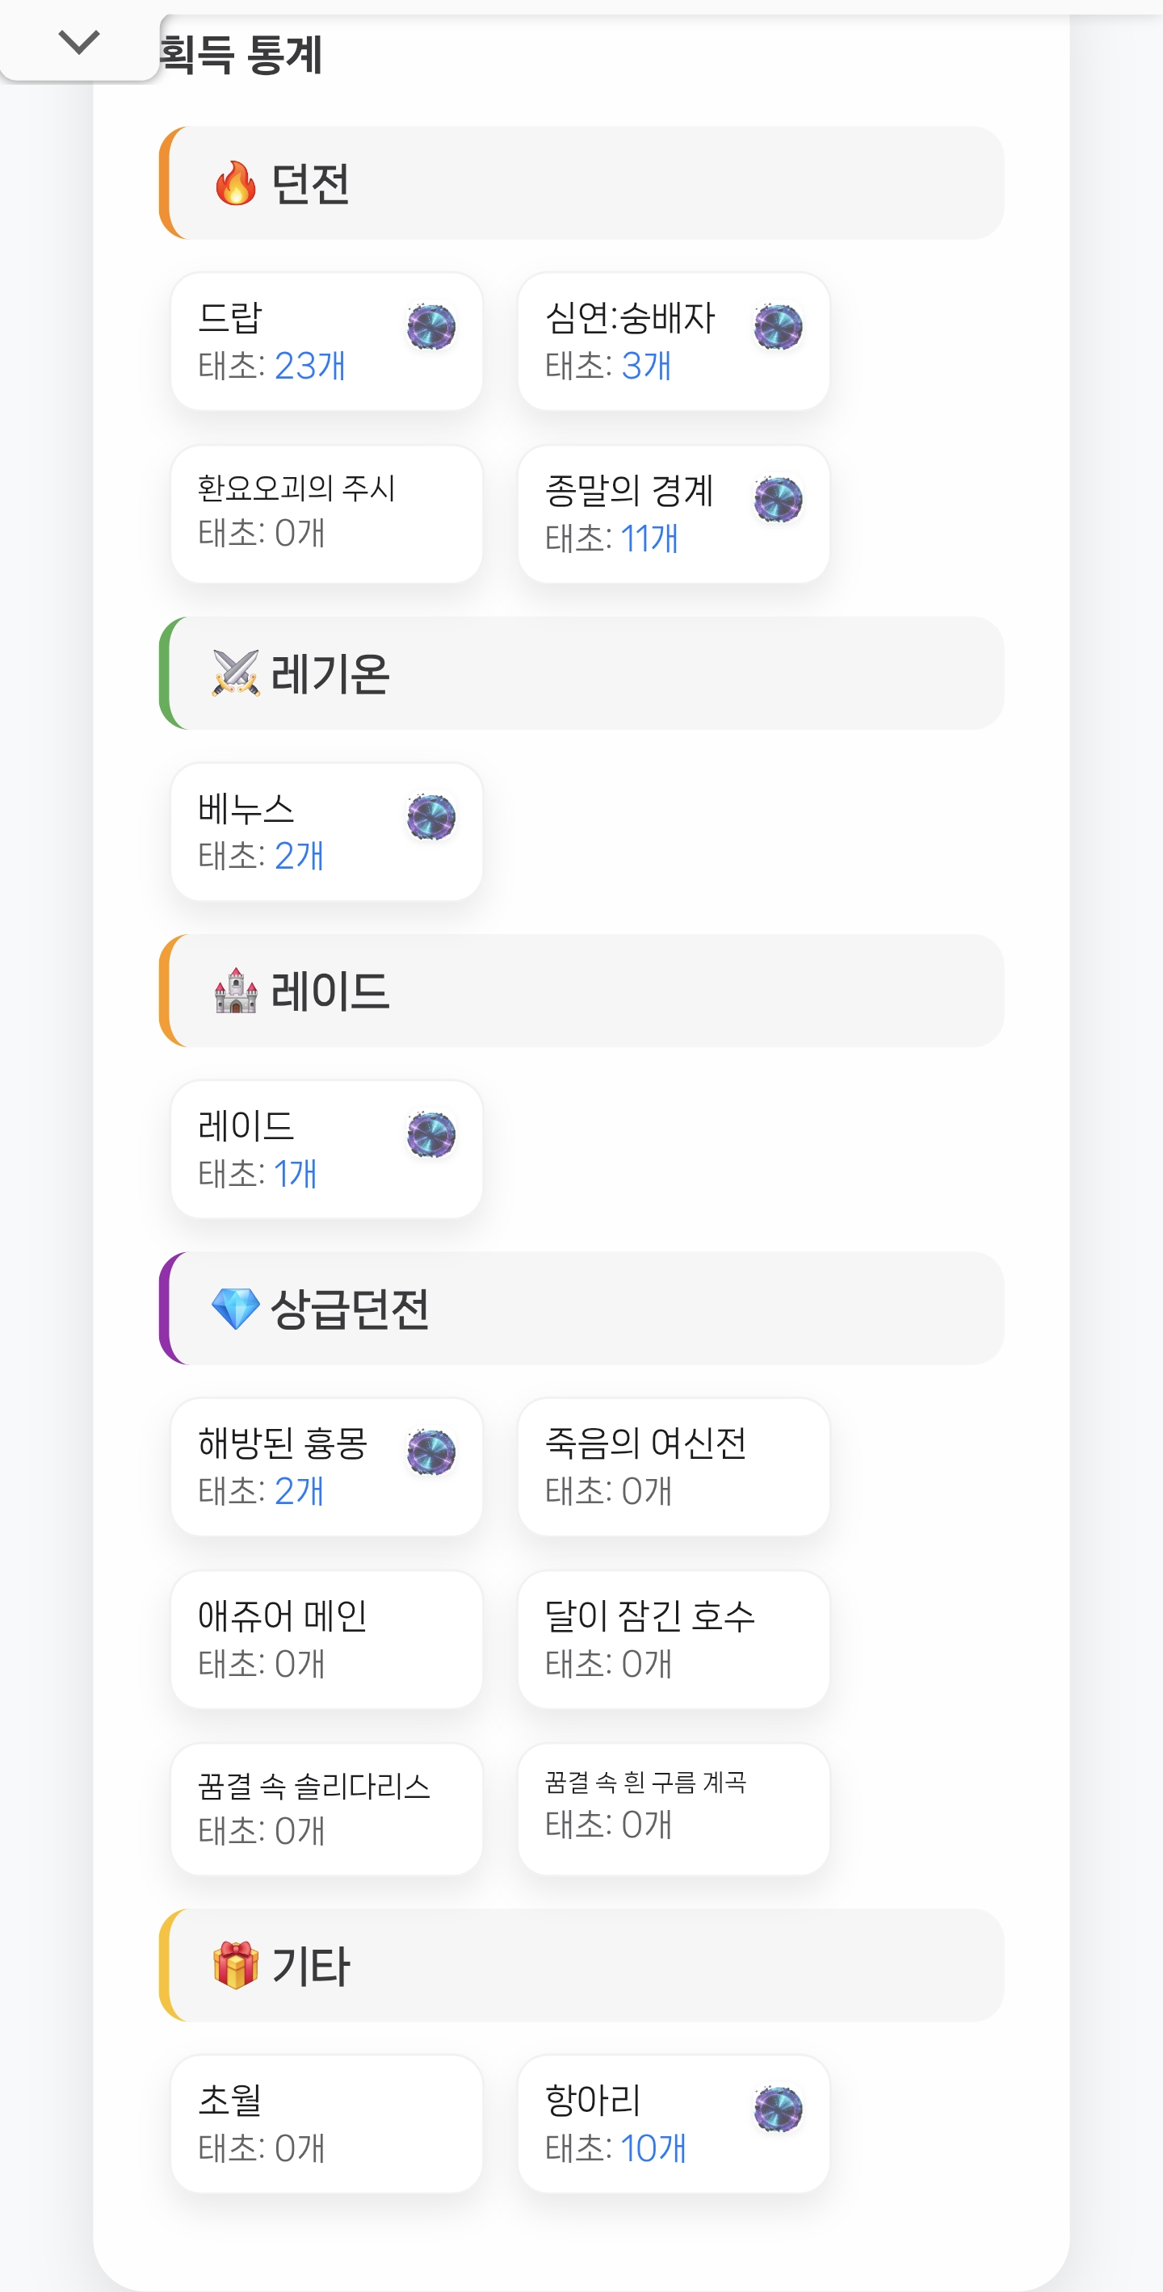Click the fire icon beside 던전
Screen dimensions: 1163x2292
(236, 184)
